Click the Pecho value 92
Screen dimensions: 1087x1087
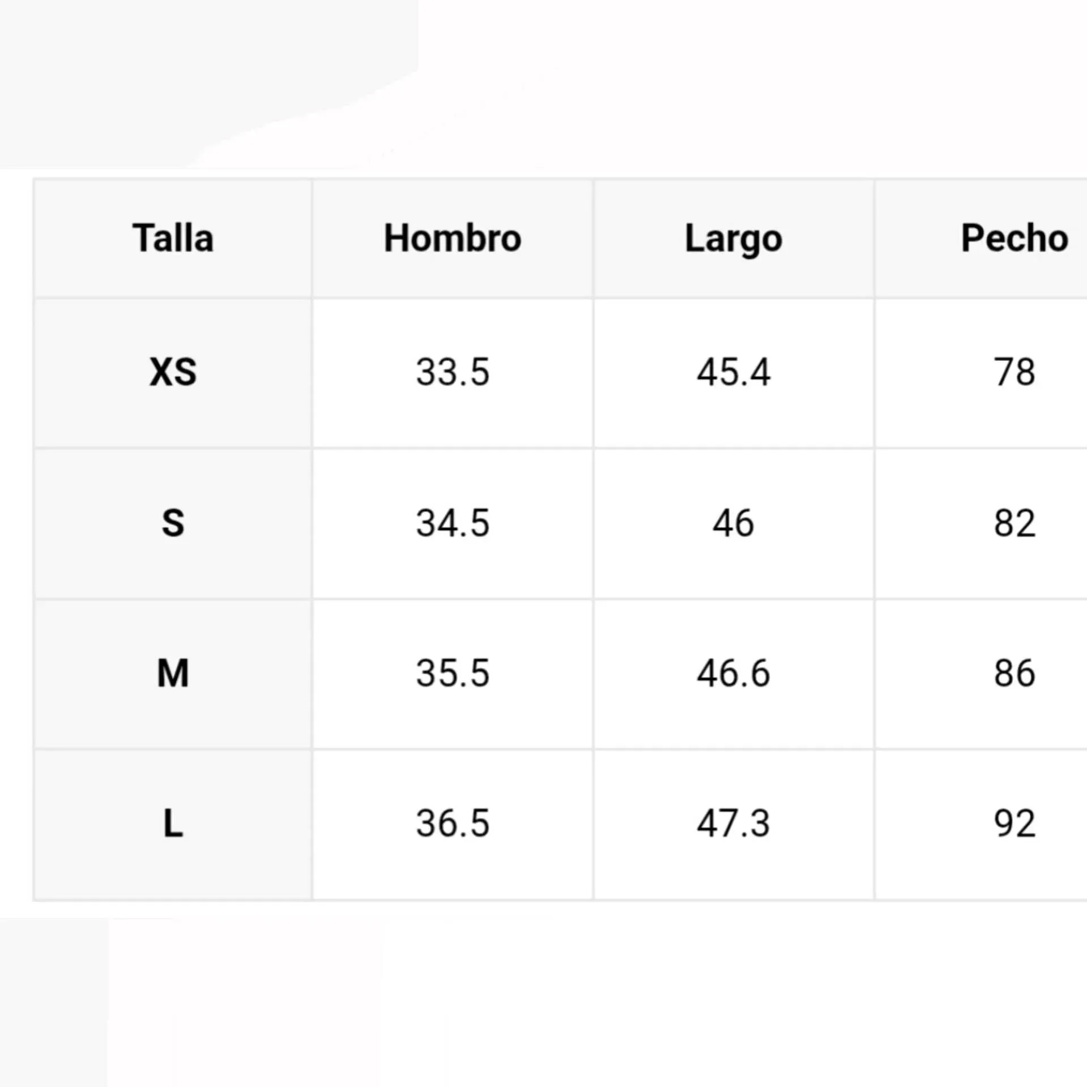coord(1014,824)
